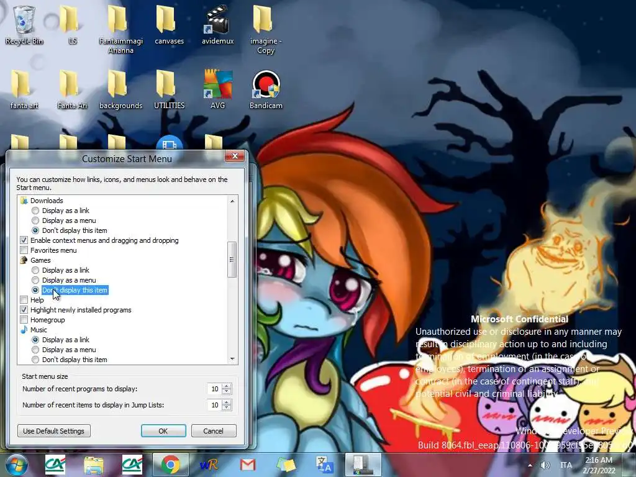The image size is (636, 477).
Task: Cancel the Customize Start Menu dialog
Action: point(214,431)
